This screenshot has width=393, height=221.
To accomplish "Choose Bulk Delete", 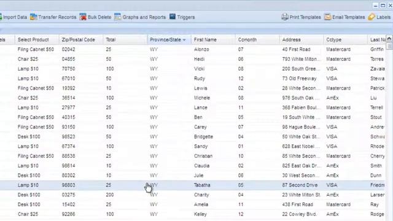I will [99, 17].
